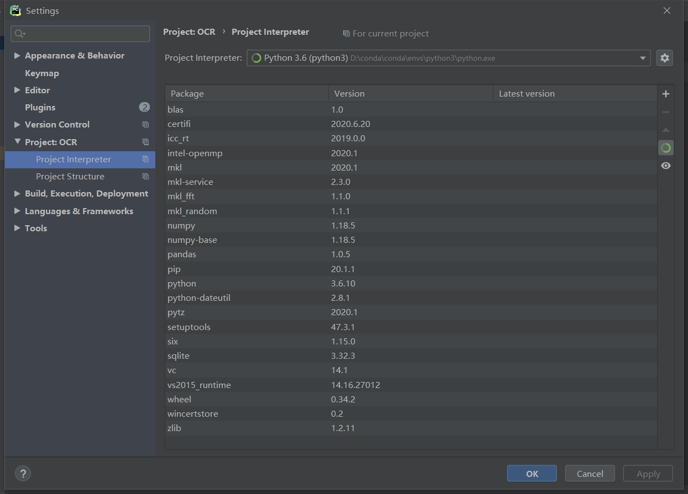Toggle the show early releases eye icon
Screen dimensions: 688x494
(x=666, y=166)
